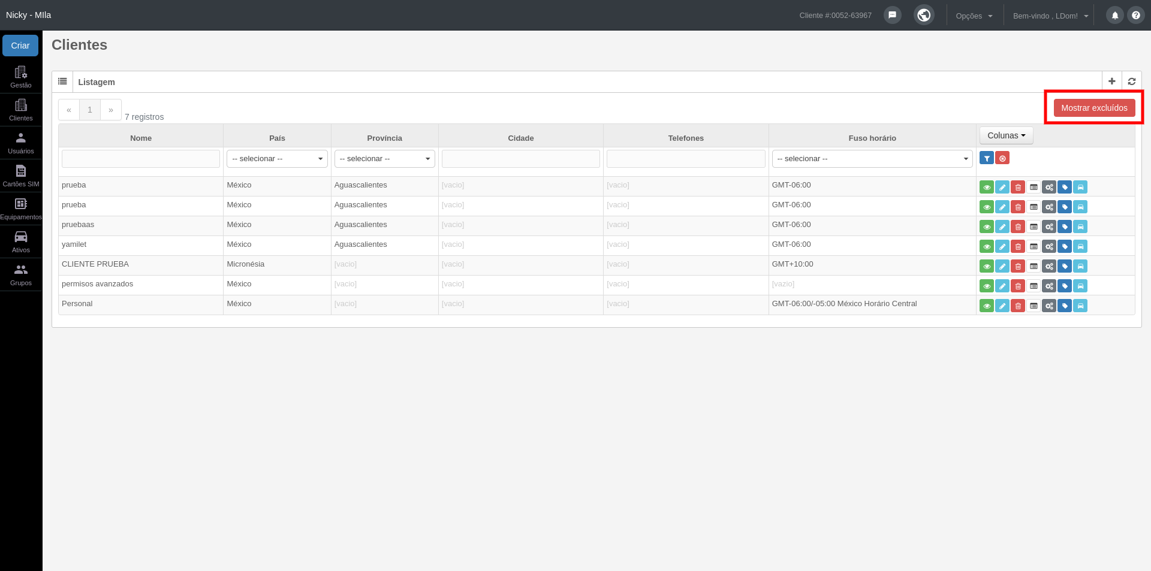Open Cartões SIM sidebar item
This screenshot has height=571, width=1151.
[x=21, y=176]
